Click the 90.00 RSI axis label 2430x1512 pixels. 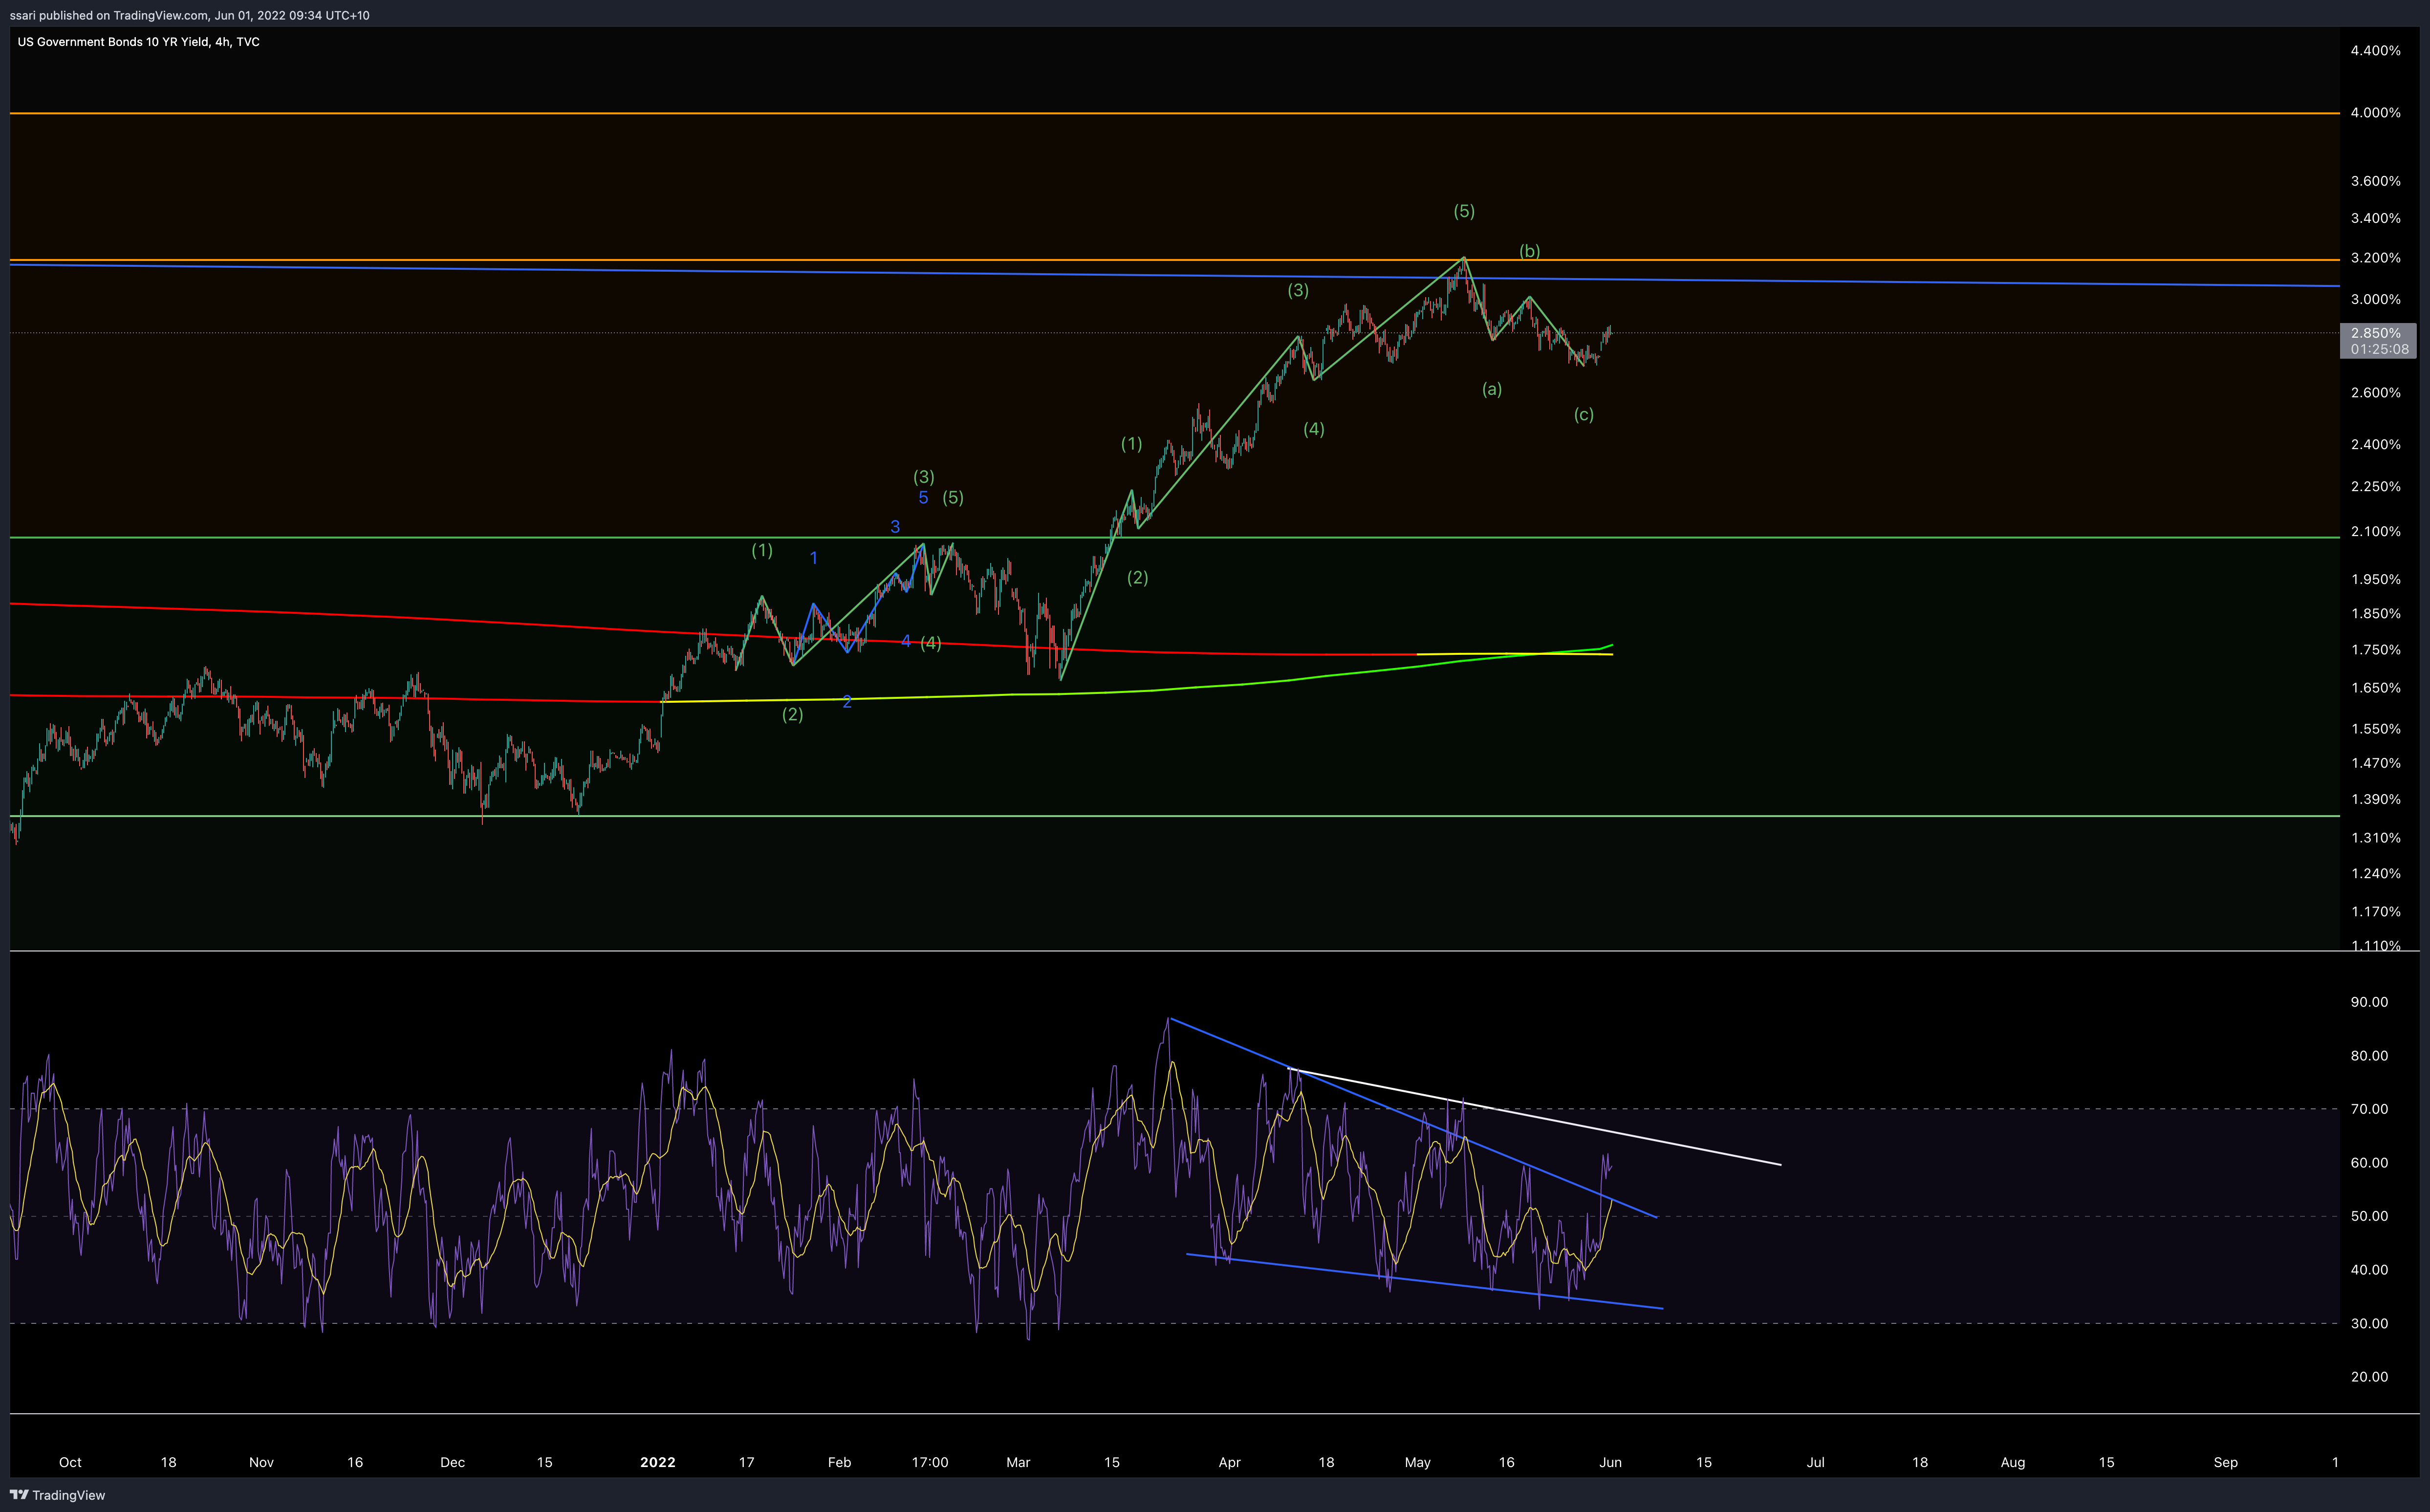tap(2369, 1002)
